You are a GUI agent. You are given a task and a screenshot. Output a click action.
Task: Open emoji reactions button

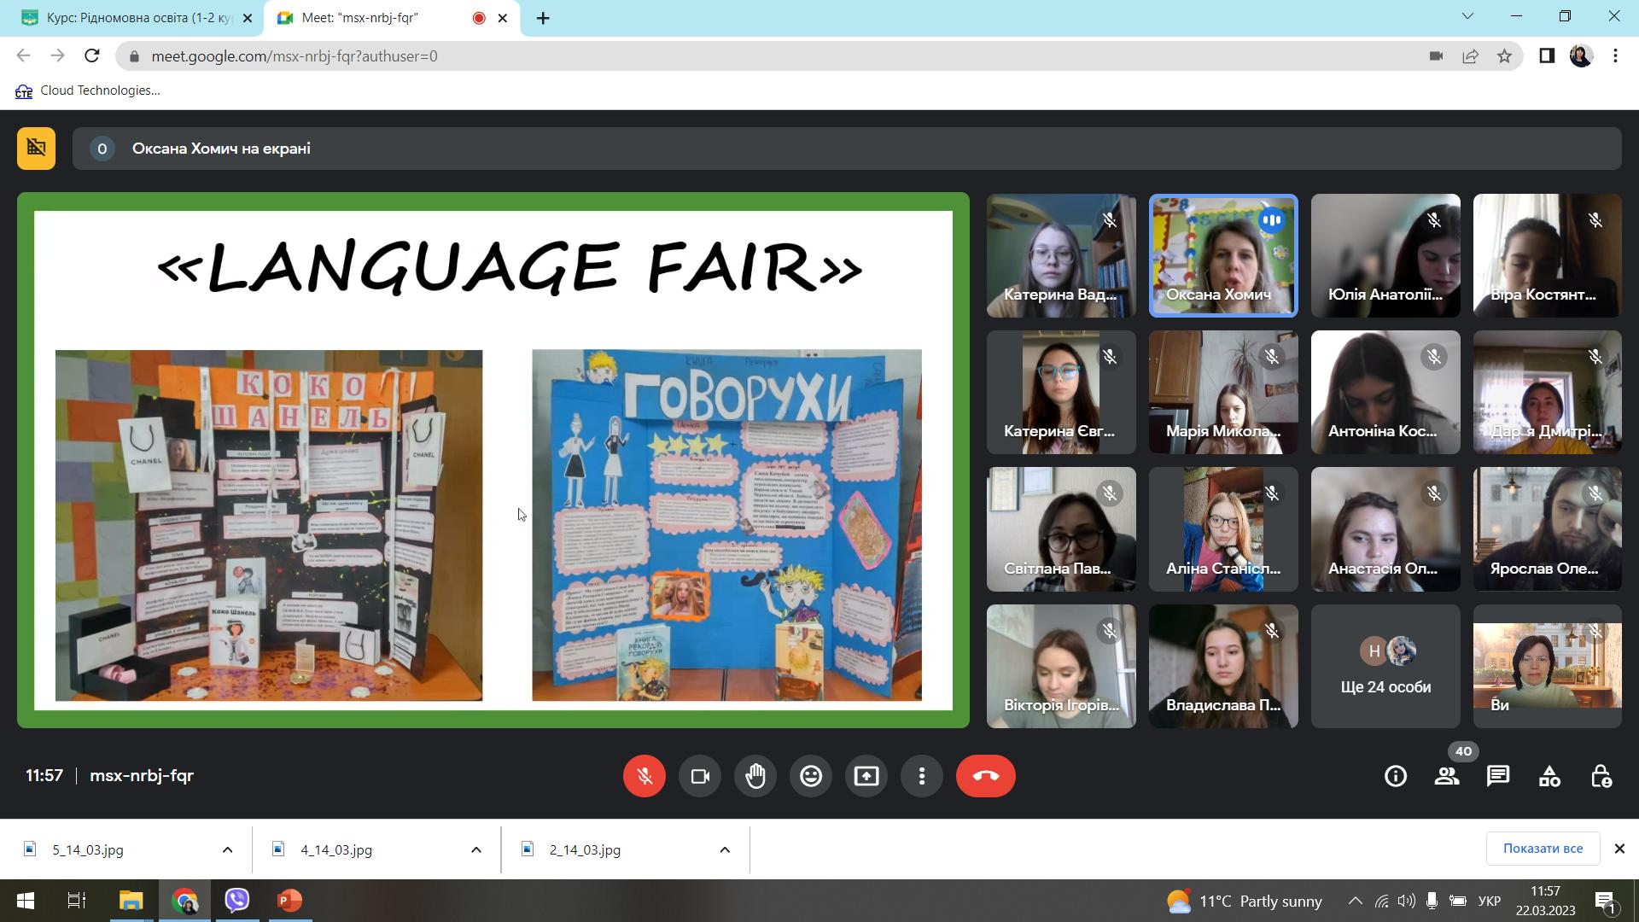810,776
